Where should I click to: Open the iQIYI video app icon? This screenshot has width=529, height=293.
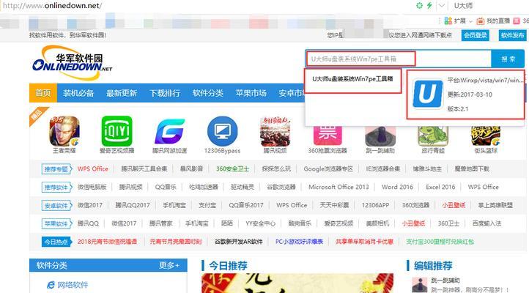coord(116,131)
